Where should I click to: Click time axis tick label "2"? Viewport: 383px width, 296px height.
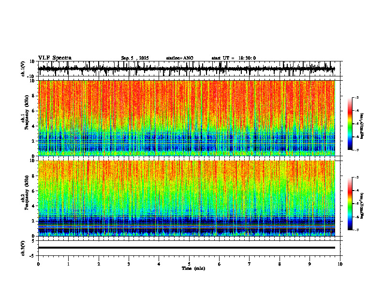coord(99,264)
